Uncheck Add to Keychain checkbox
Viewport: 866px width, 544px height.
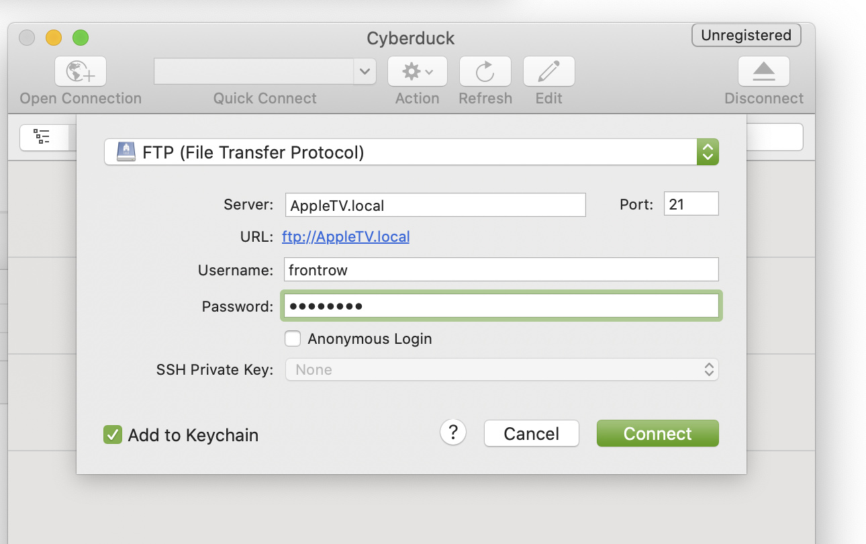(112, 435)
